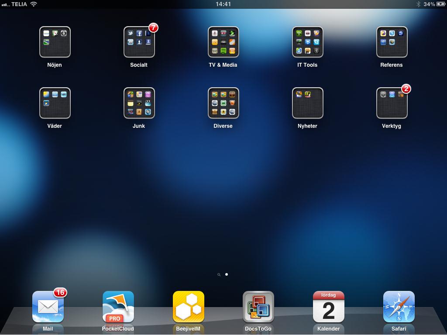Open the Nyheter folder
The height and width of the screenshot is (335, 447).
point(307,103)
